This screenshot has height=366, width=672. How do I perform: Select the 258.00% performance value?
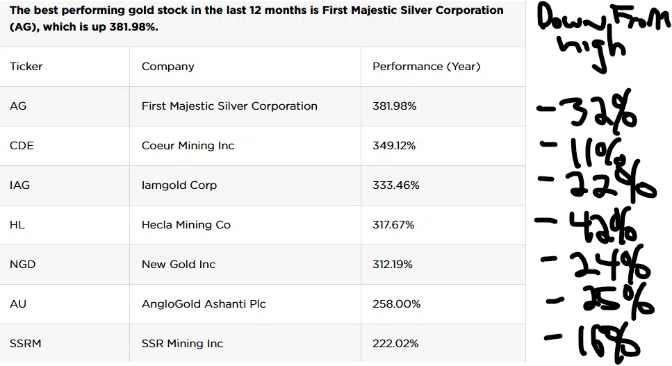tap(396, 304)
